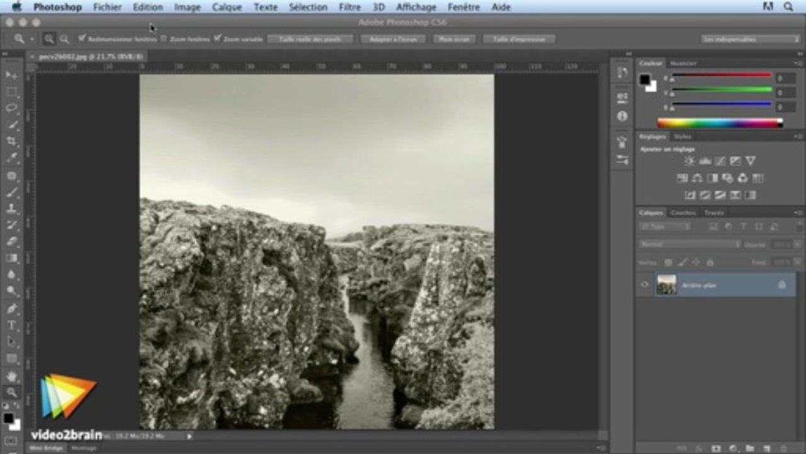
Task: Switch to the Nuancier tab
Action: click(x=683, y=64)
